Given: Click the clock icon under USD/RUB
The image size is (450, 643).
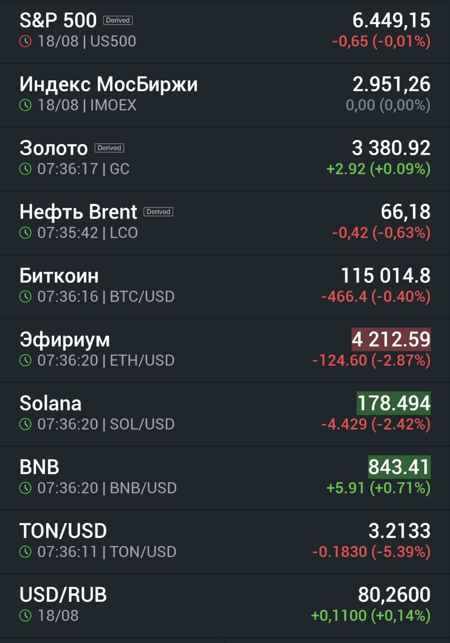Looking at the screenshot, I should click(25, 615).
